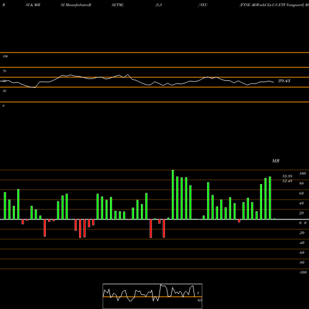309x309 pixels.
Task: Click the 53.38 MR value
Action: (x=287, y=176)
